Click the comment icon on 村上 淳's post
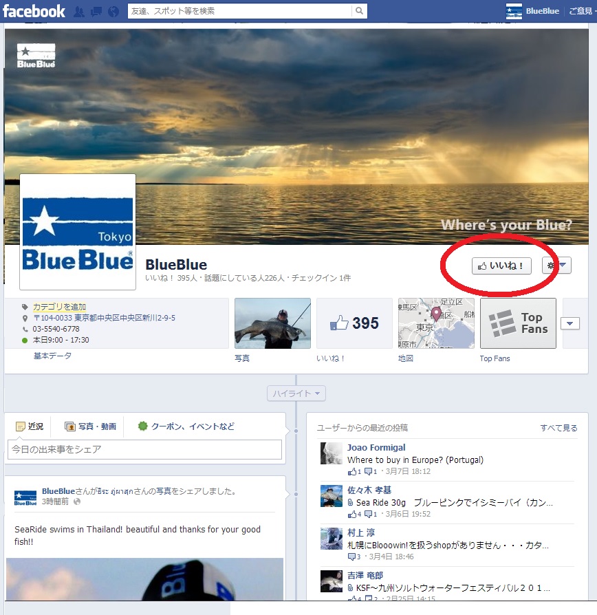The height and width of the screenshot is (615, 597). point(352,557)
